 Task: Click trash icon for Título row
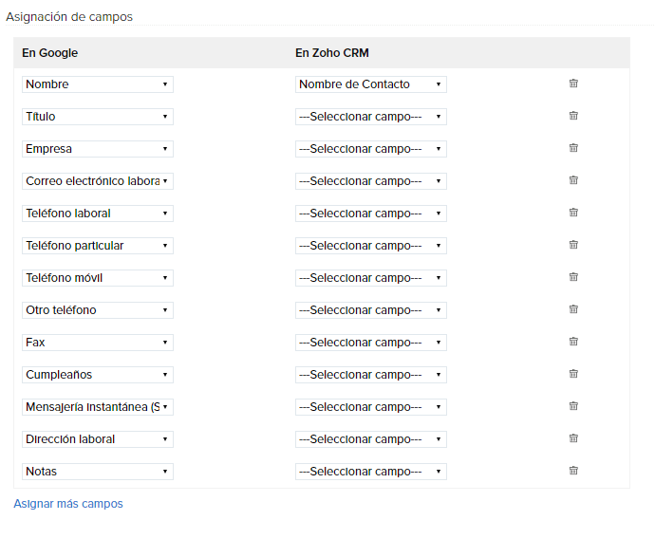coord(573,116)
